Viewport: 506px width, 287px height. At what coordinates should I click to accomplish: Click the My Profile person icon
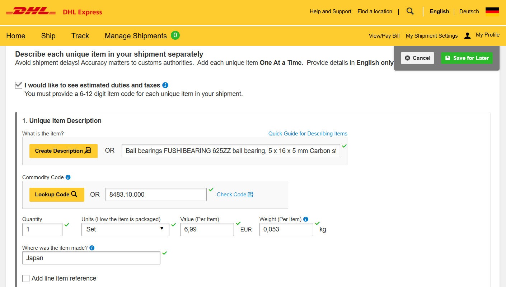467,35
